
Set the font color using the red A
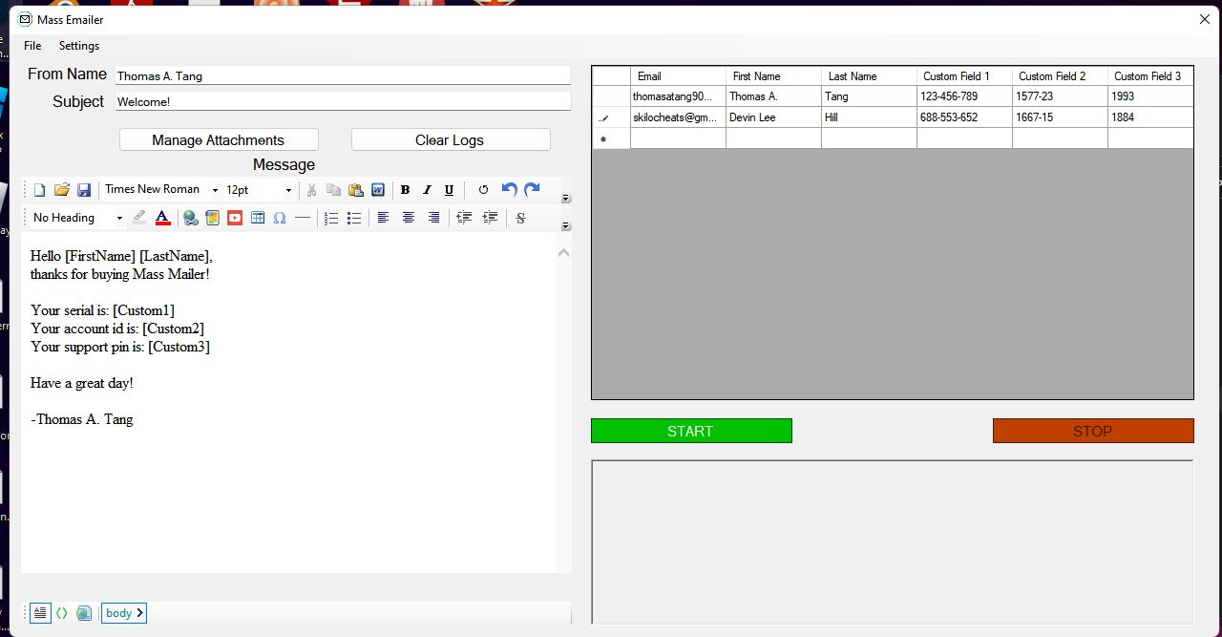(162, 218)
